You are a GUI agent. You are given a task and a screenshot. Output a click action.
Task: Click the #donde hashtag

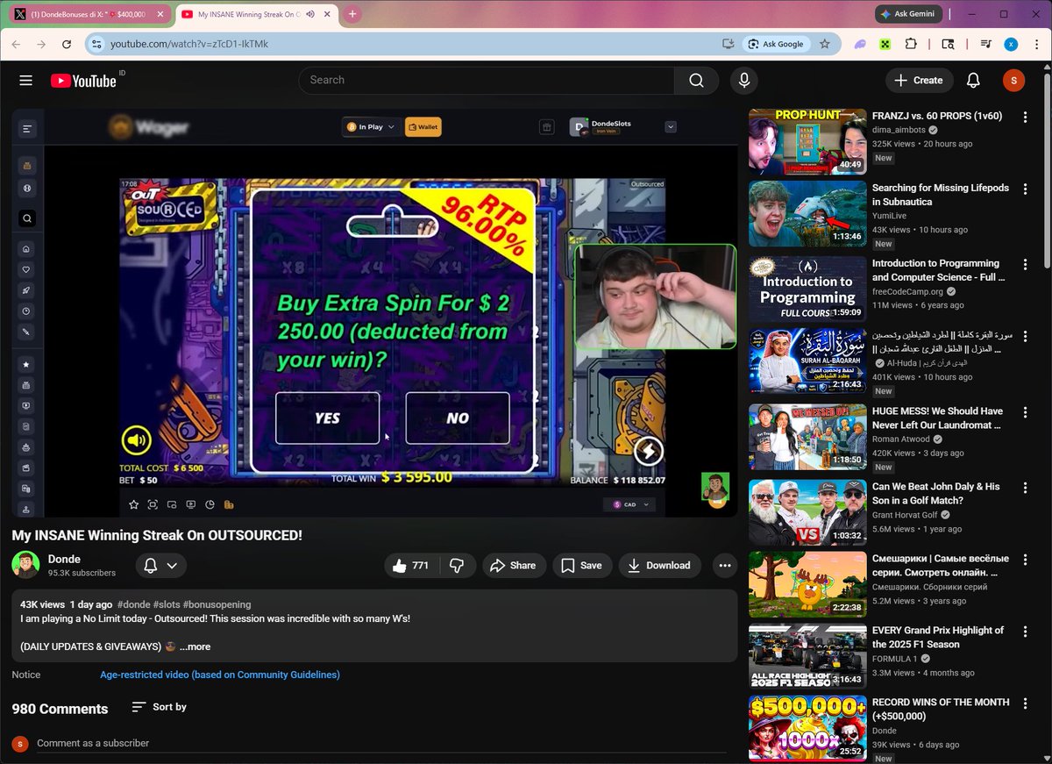point(133,604)
